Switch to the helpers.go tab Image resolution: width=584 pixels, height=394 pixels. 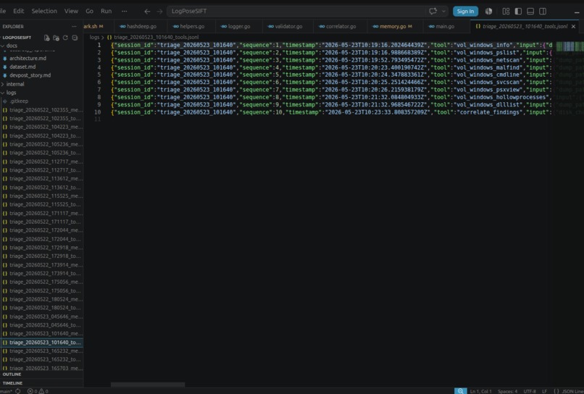pyautogui.click(x=191, y=27)
